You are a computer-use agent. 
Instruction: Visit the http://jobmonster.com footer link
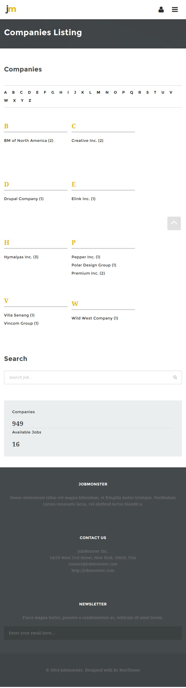tap(93, 570)
